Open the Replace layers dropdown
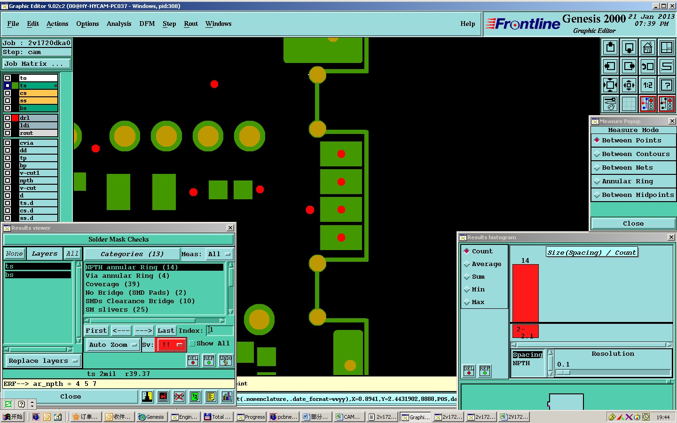Viewport: 677px width, 423px height. click(43, 361)
